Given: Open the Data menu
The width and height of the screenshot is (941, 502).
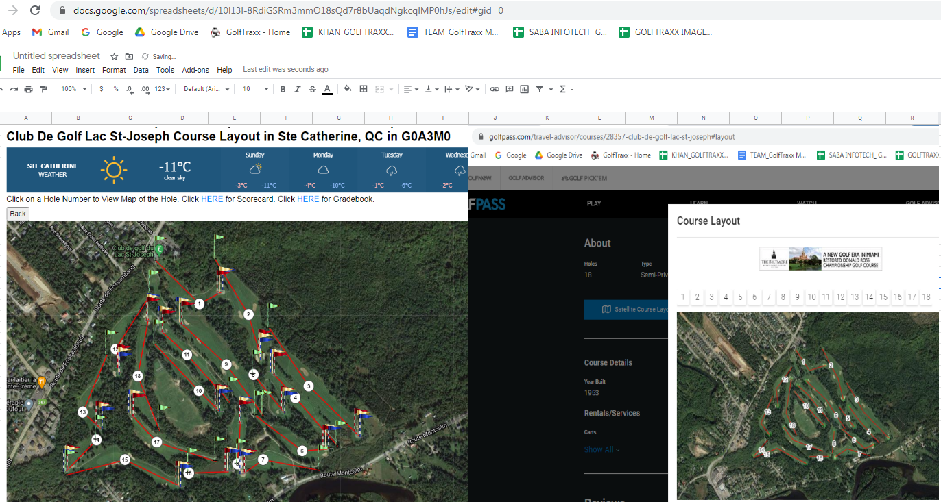Looking at the screenshot, I should point(141,70).
